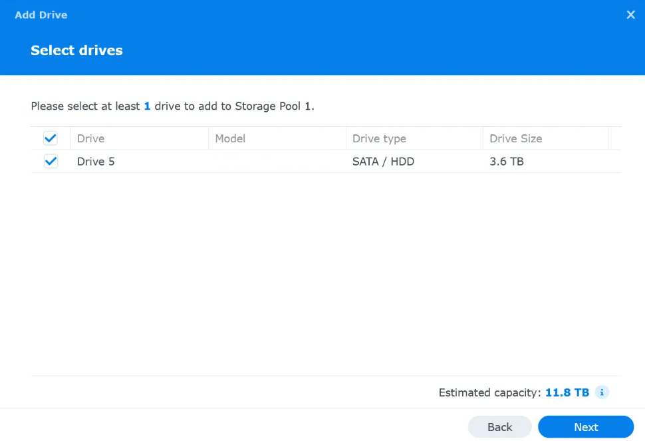This screenshot has height=441, width=645.
Task: Click the 11.8 TB estimated capacity value
Action: tap(567, 392)
